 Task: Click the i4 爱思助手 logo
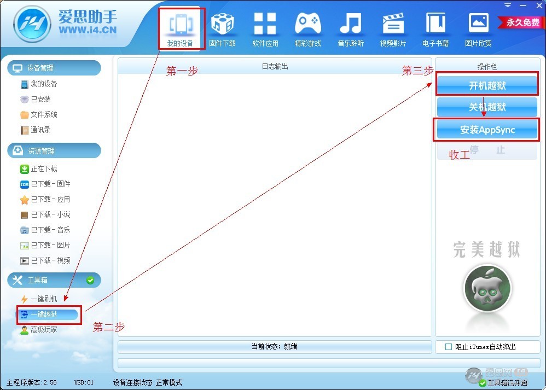[x=32, y=25]
